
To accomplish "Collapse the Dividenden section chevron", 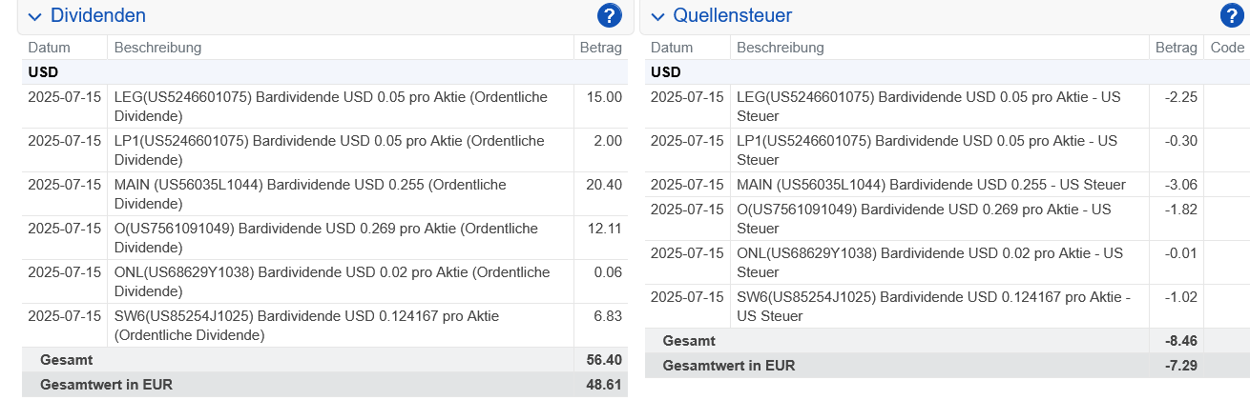I will point(35,16).
